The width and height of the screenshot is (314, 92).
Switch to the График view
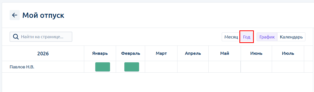pos(267,37)
